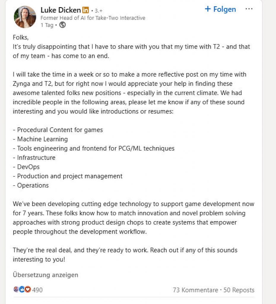Click the public visibility globe icon

pos(62,25)
